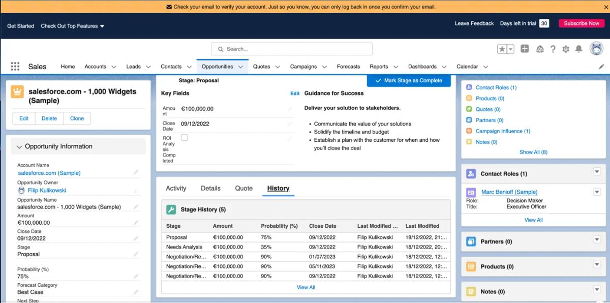The image size is (610, 303).
Task: Edit Probability (%) pencil icon
Action: (x=136, y=276)
